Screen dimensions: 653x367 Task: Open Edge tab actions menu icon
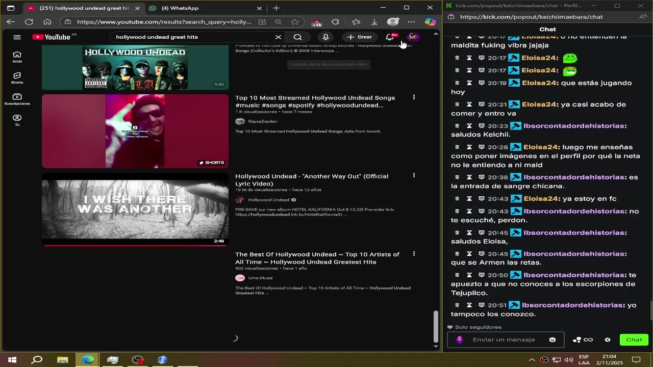[x=11, y=8]
